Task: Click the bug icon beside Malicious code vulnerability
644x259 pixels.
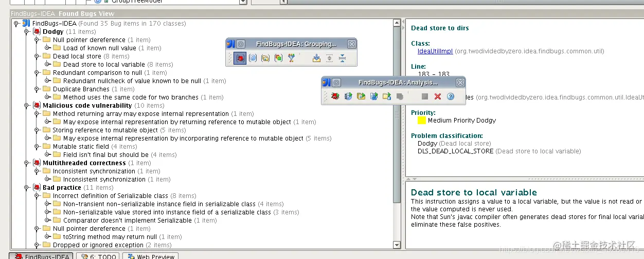Action: click(37, 106)
